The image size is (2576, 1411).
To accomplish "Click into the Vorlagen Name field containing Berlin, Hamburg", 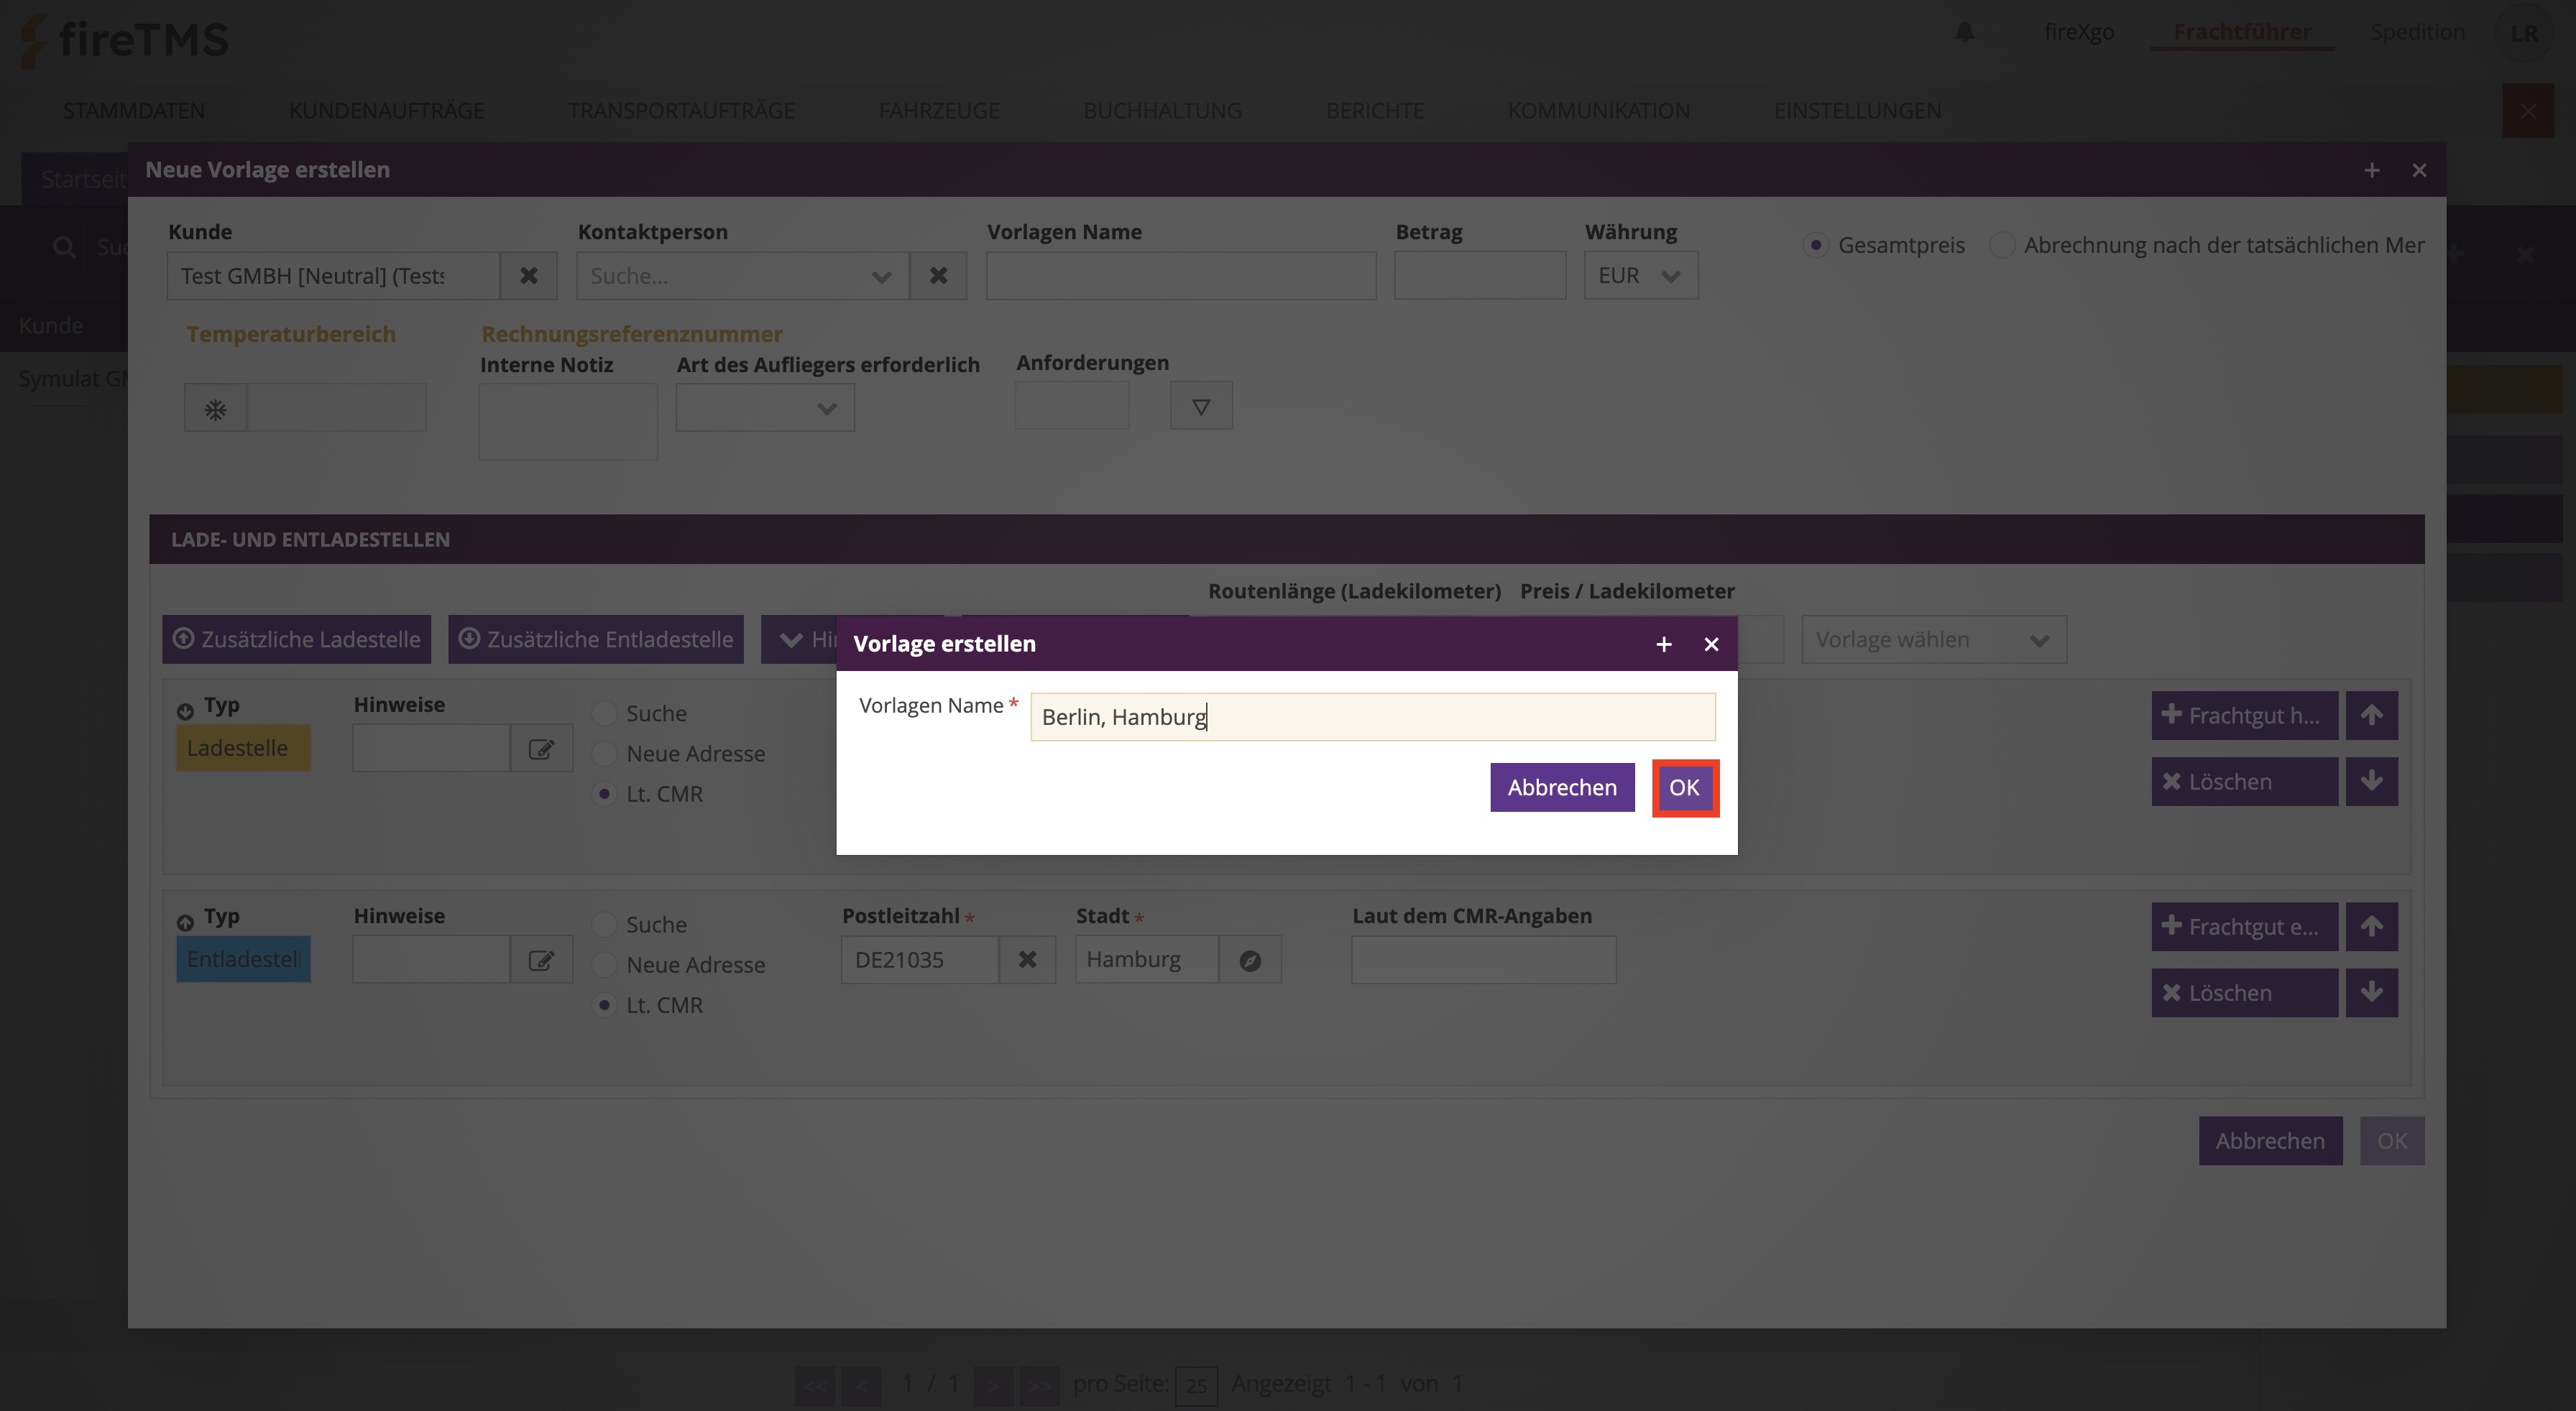I will [x=1373, y=716].
